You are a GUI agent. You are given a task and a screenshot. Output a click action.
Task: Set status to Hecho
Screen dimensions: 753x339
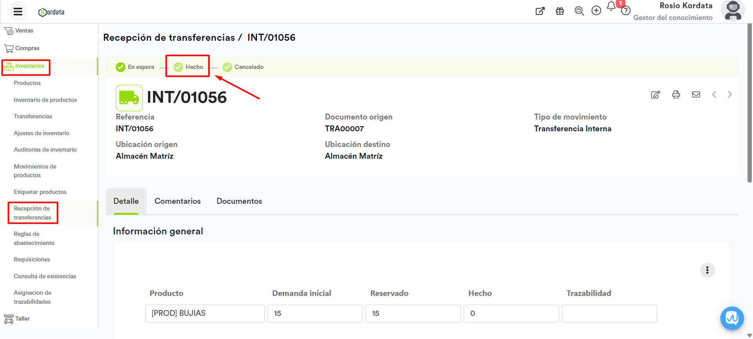pyautogui.click(x=188, y=67)
